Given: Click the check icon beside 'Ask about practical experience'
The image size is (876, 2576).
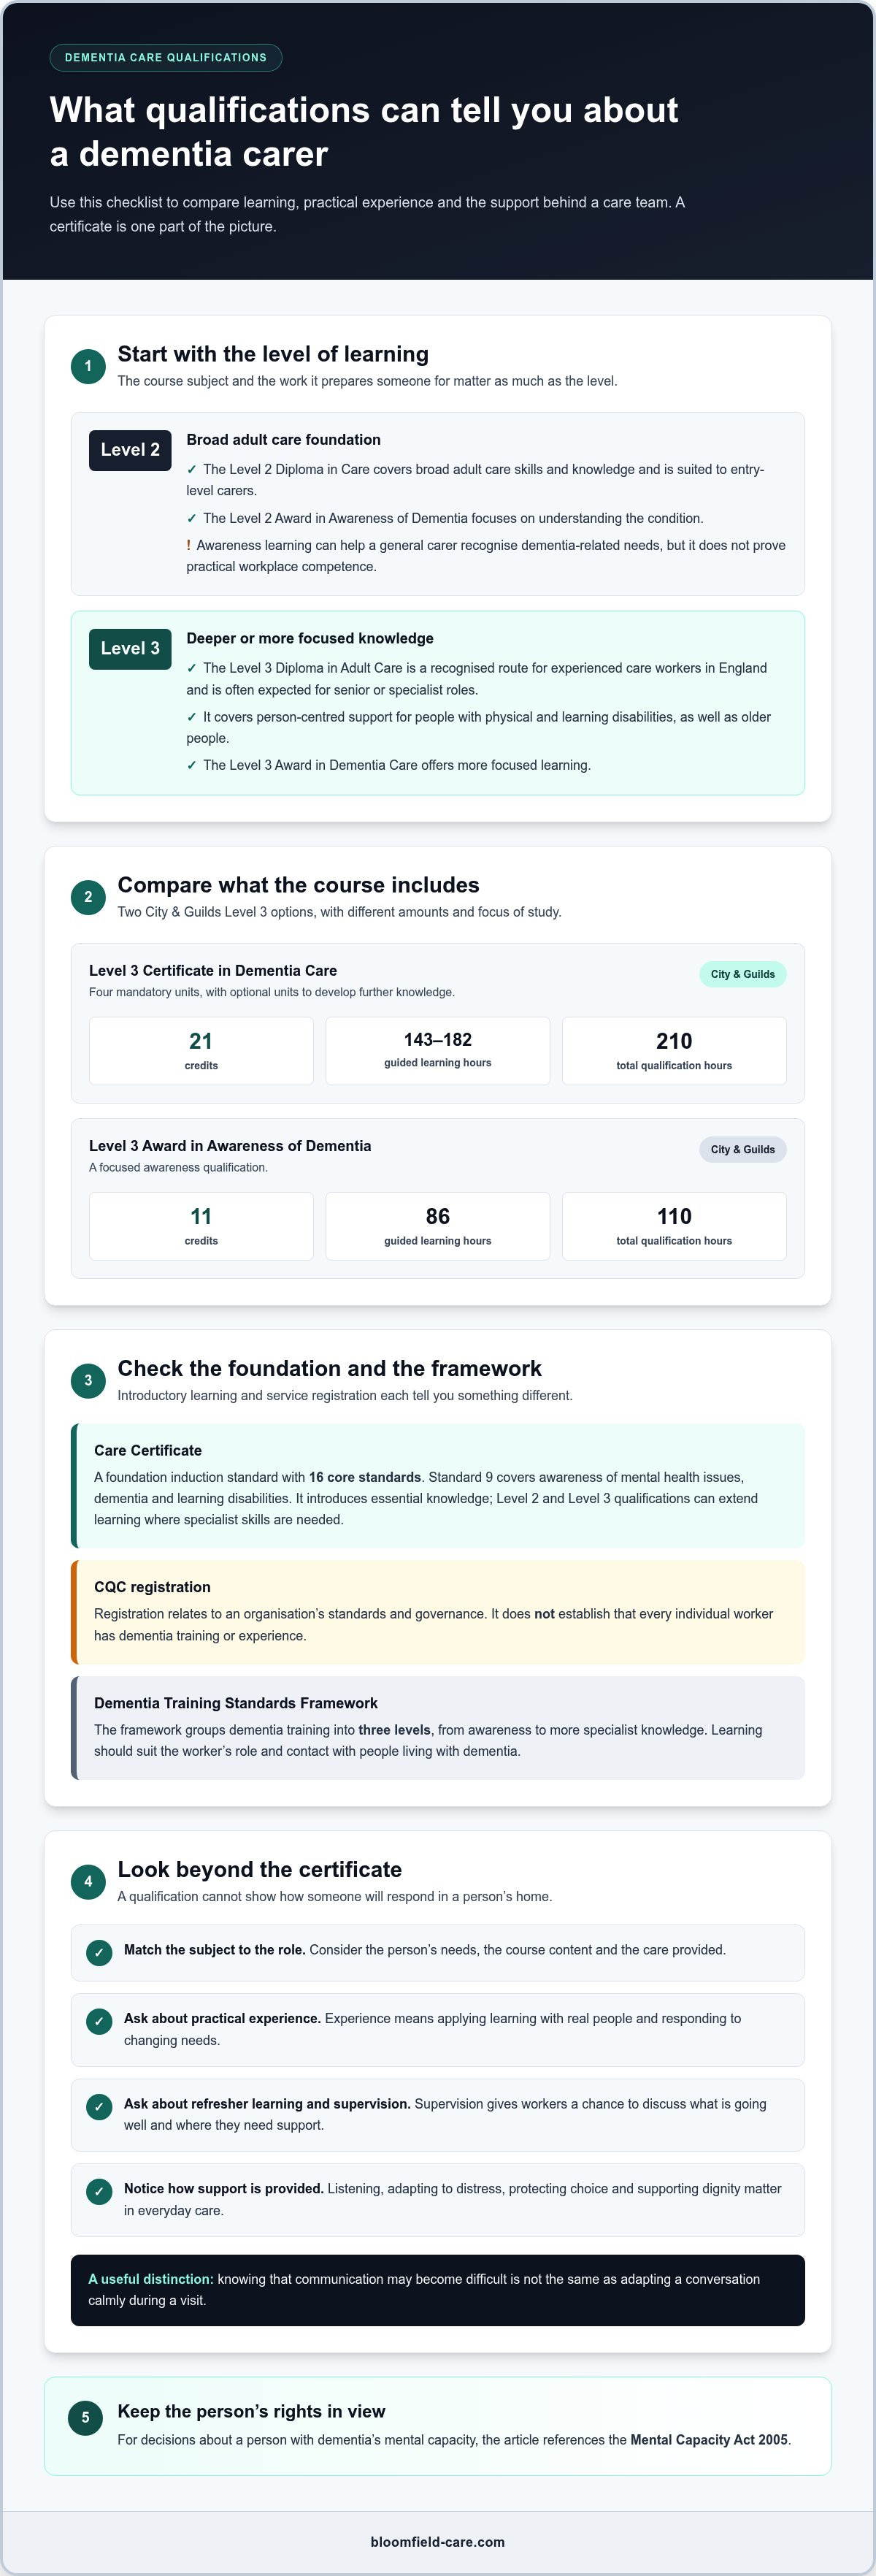Looking at the screenshot, I should pos(99,2022).
